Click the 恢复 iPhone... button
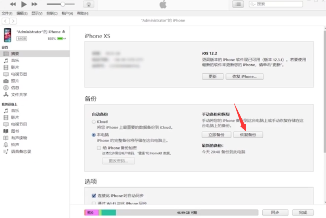This screenshot has width=326, height=218. 244,76
